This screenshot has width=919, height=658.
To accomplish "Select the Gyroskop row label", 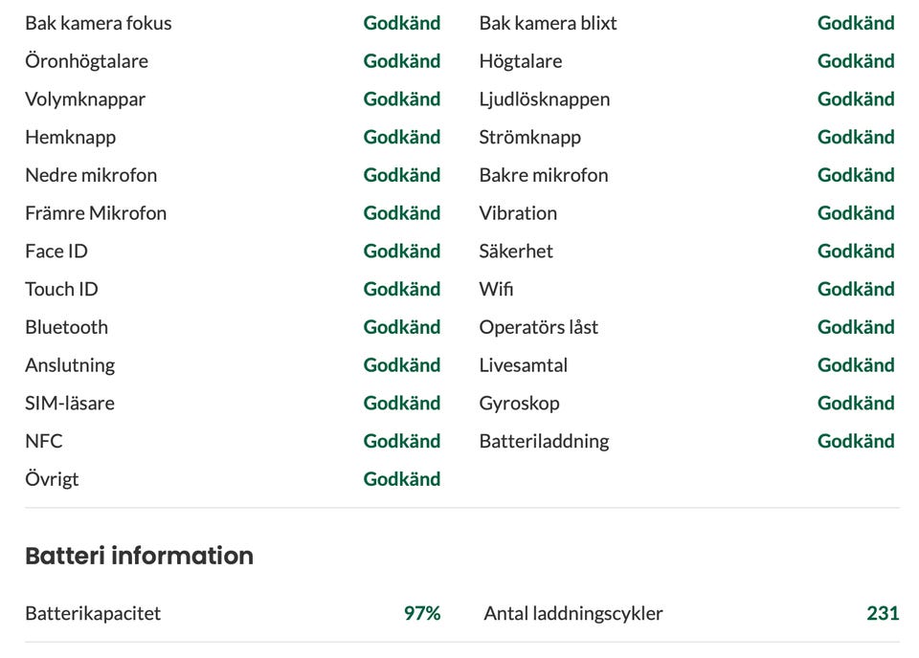I will [x=519, y=403].
